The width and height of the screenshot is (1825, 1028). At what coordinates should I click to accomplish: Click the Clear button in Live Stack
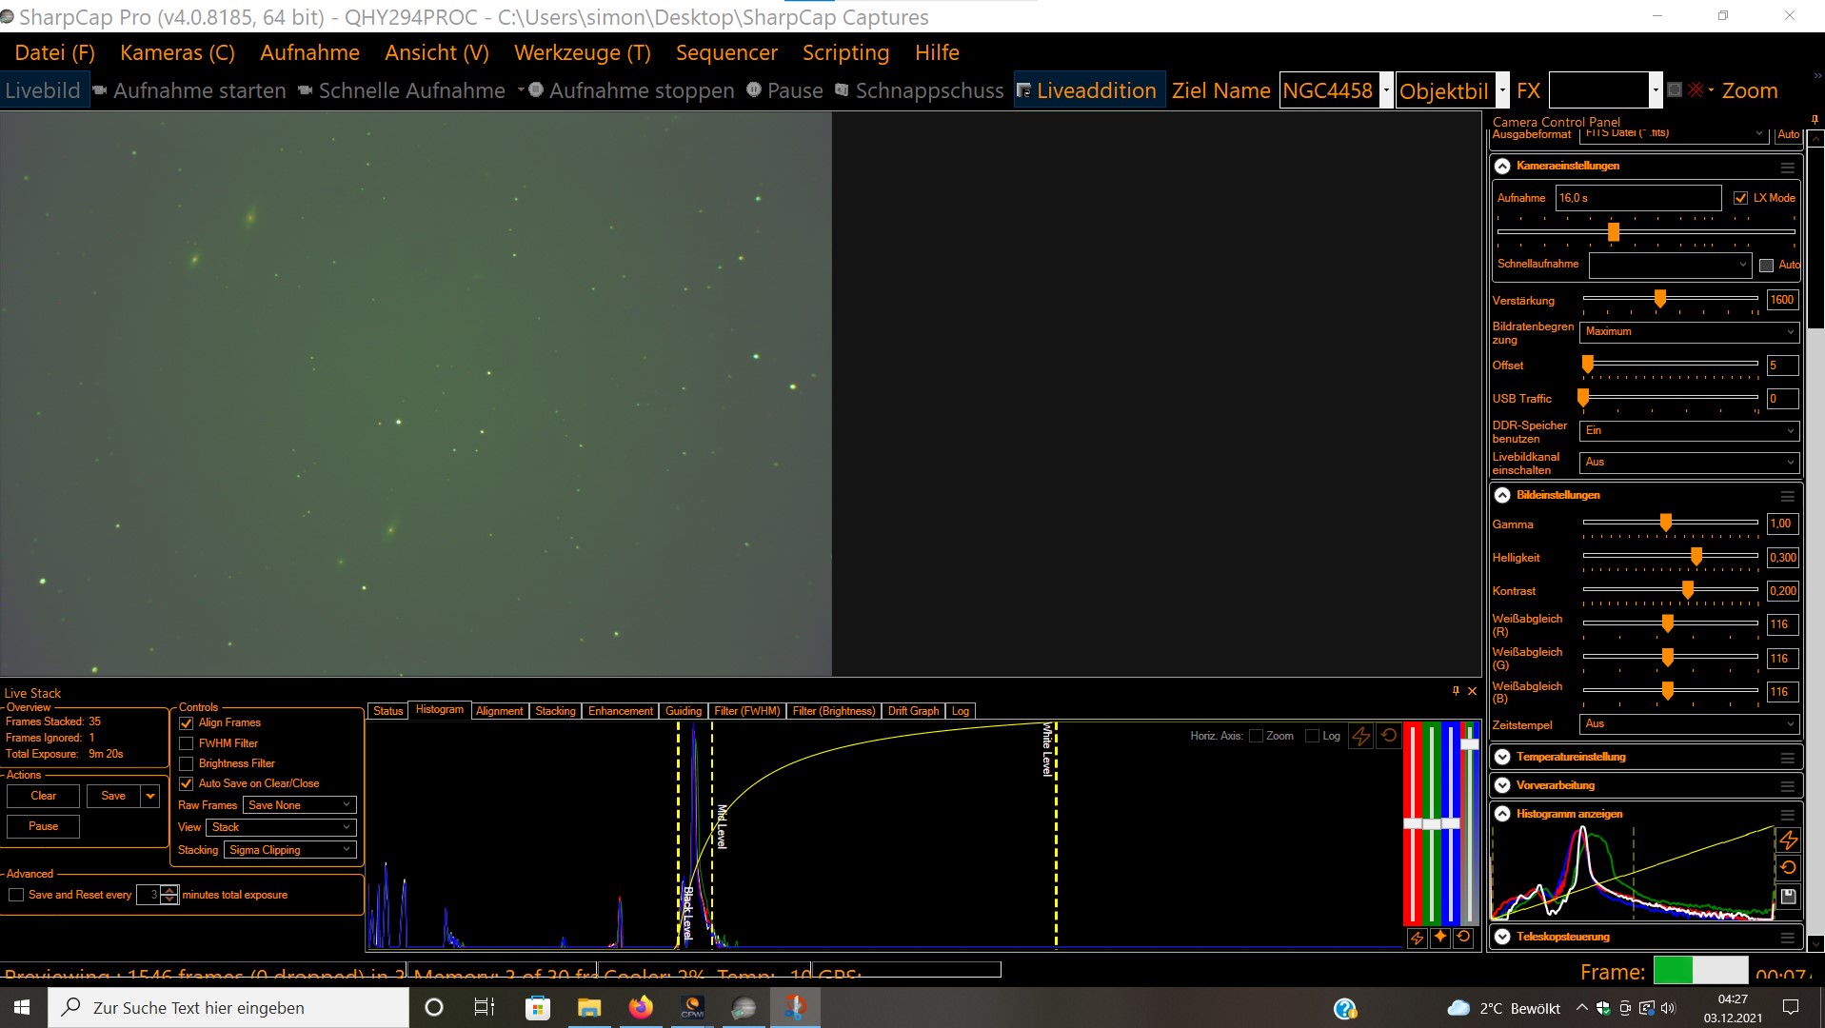tap(43, 796)
